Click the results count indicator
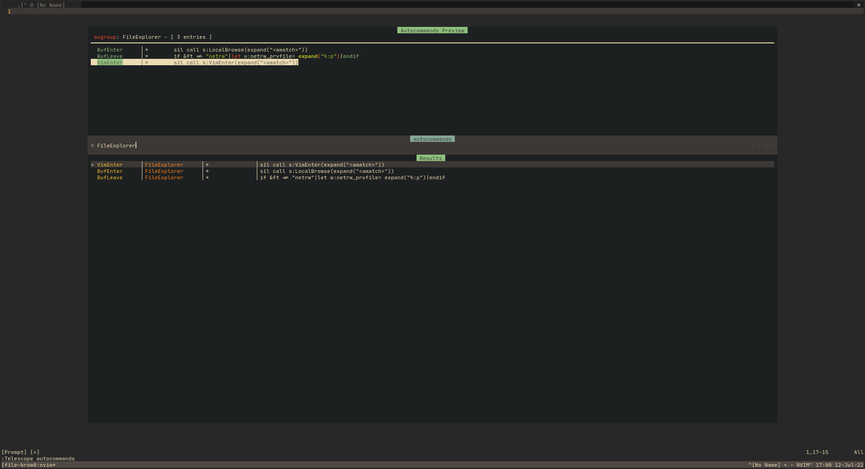The height and width of the screenshot is (469, 865). pos(763,146)
